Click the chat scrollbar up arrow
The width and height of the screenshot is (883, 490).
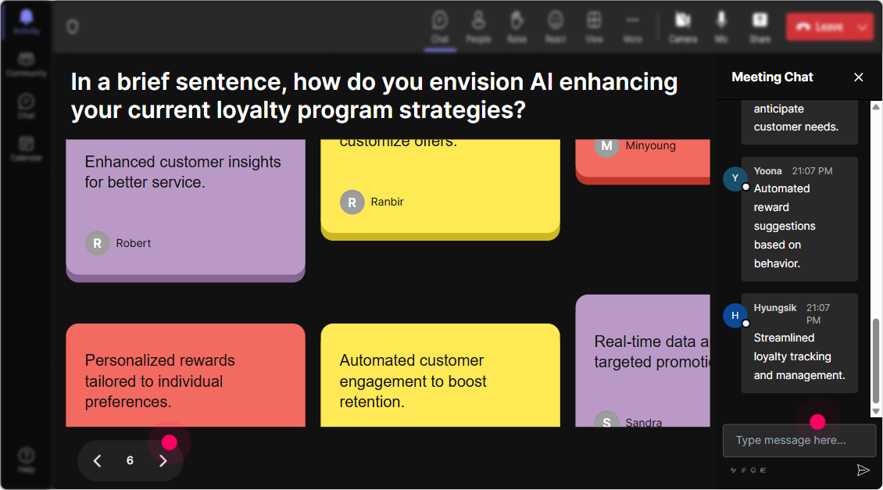pyautogui.click(x=876, y=106)
